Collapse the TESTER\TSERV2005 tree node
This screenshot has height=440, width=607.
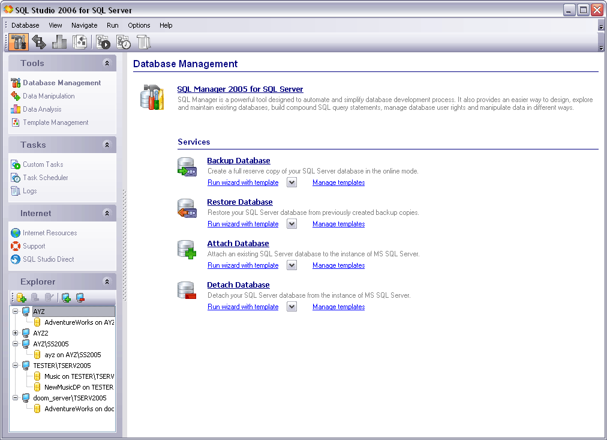click(16, 366)
